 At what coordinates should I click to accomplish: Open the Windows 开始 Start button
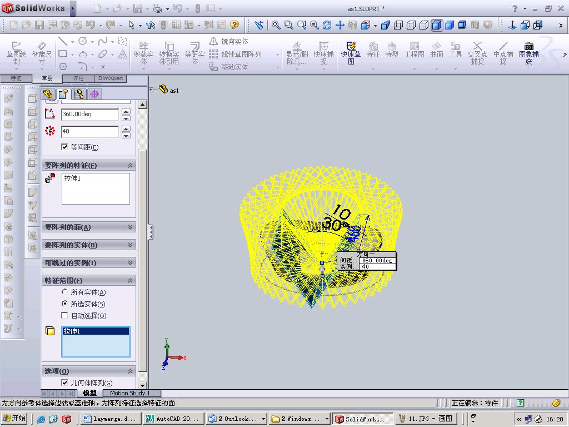(x=14, y=418)
